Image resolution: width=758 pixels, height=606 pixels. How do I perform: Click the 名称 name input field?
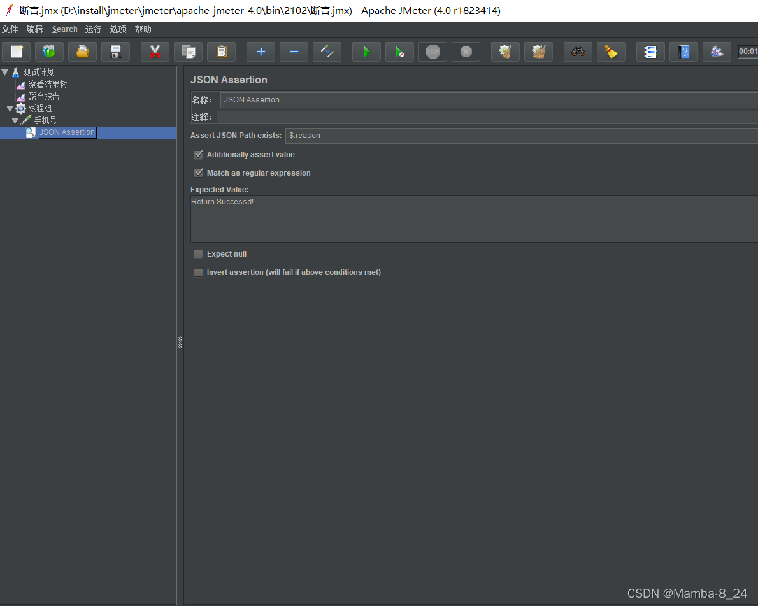point(489,100)
